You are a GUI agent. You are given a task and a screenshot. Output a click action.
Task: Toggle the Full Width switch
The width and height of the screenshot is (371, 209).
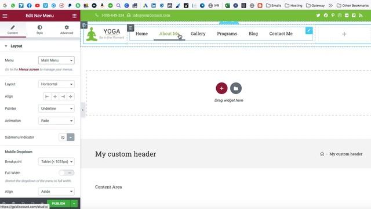click(x=67, y=173)
